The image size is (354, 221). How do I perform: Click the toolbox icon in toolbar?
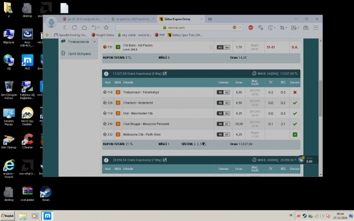click(x=305, y=27)
